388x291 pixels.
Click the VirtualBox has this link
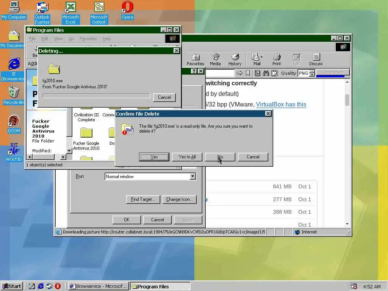click(281, 105)
